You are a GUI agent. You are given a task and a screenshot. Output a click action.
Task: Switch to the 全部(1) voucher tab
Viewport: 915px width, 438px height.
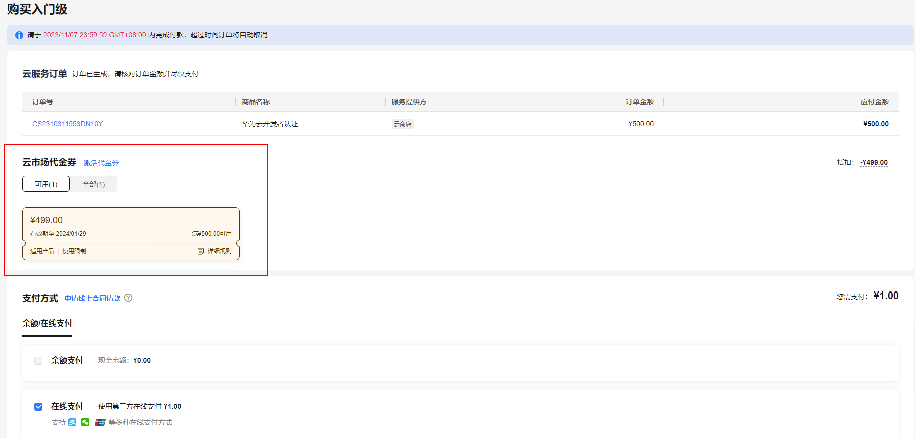coord(94,184)
